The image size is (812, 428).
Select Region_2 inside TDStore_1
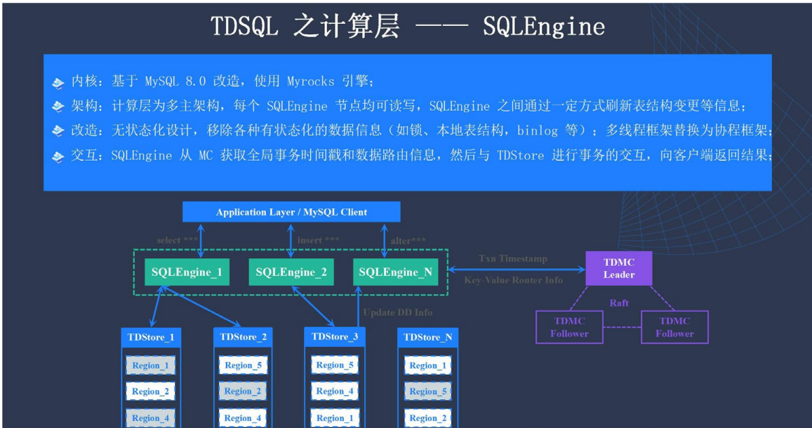click(151, 392)
